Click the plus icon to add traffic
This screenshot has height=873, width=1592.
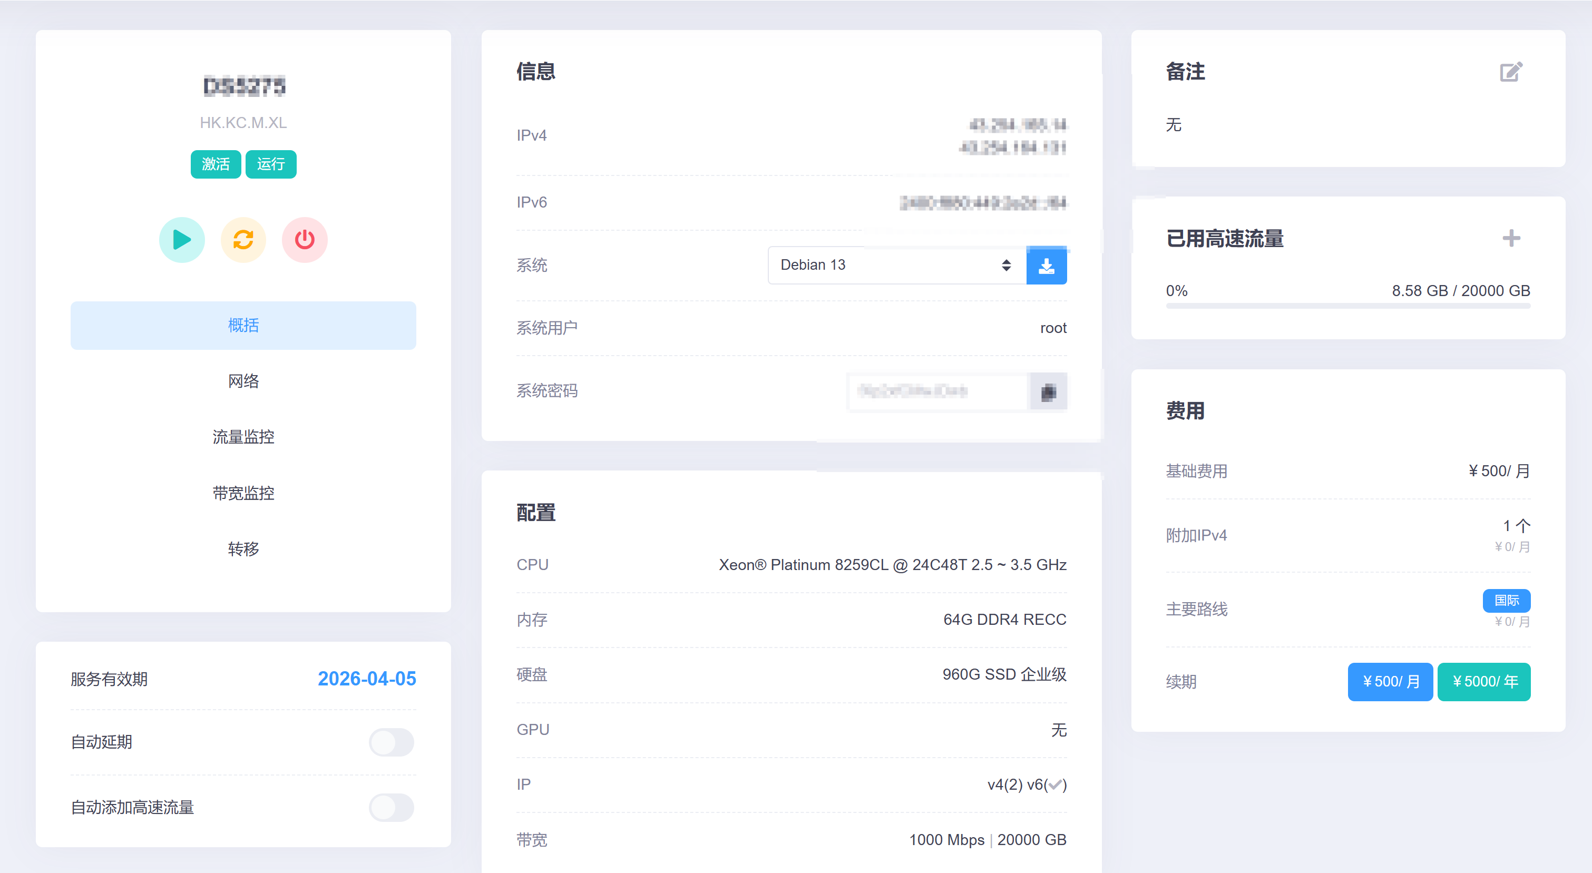[1511, 239]
